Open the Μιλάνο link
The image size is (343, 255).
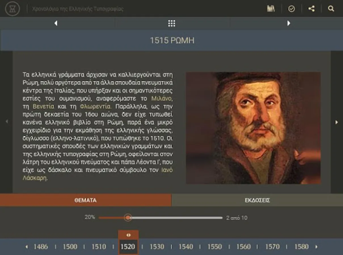[162, 99]
